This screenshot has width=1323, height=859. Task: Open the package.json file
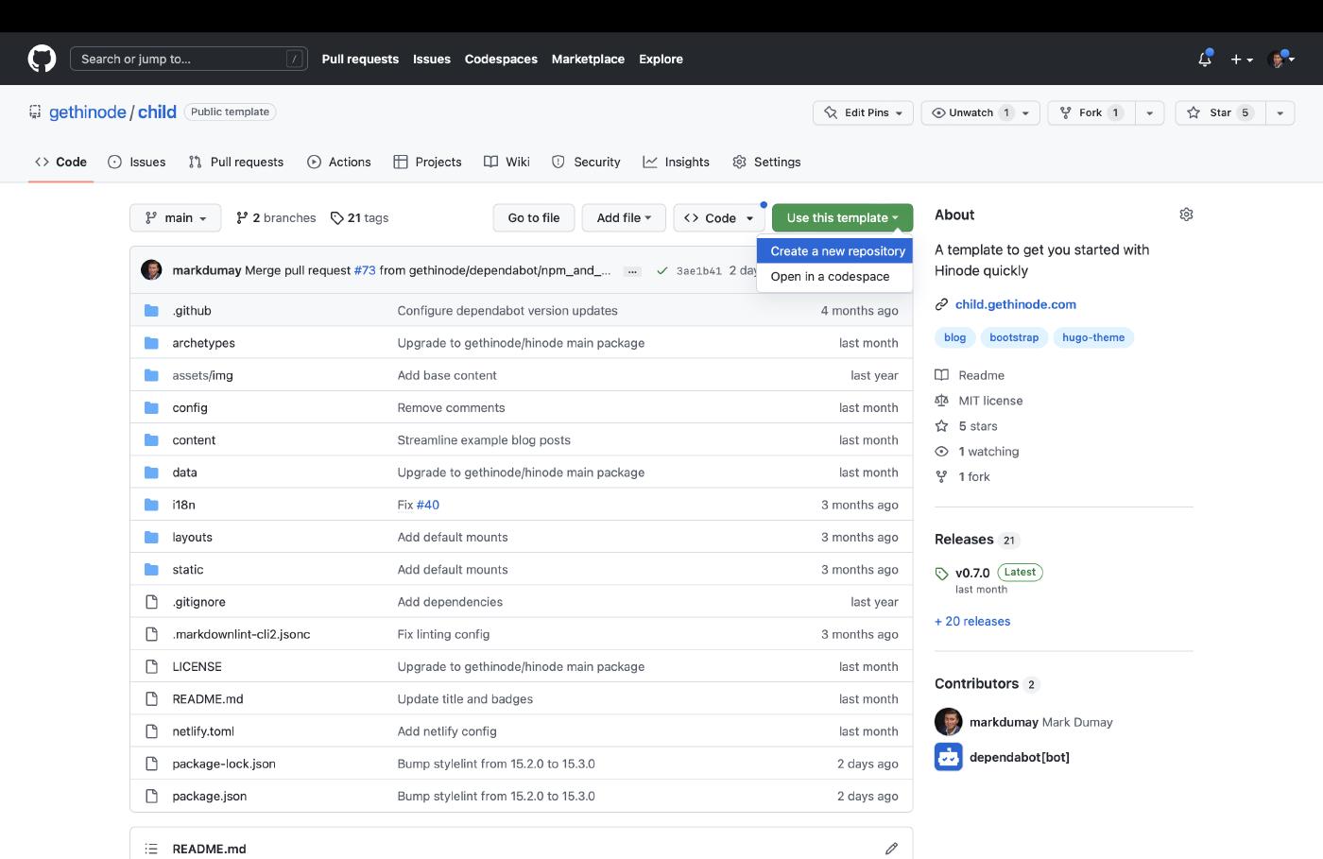pos(210,796)
